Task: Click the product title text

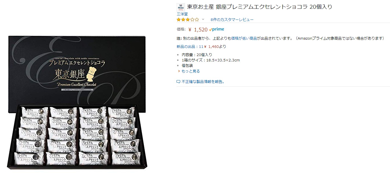Action: coord(260,7)
